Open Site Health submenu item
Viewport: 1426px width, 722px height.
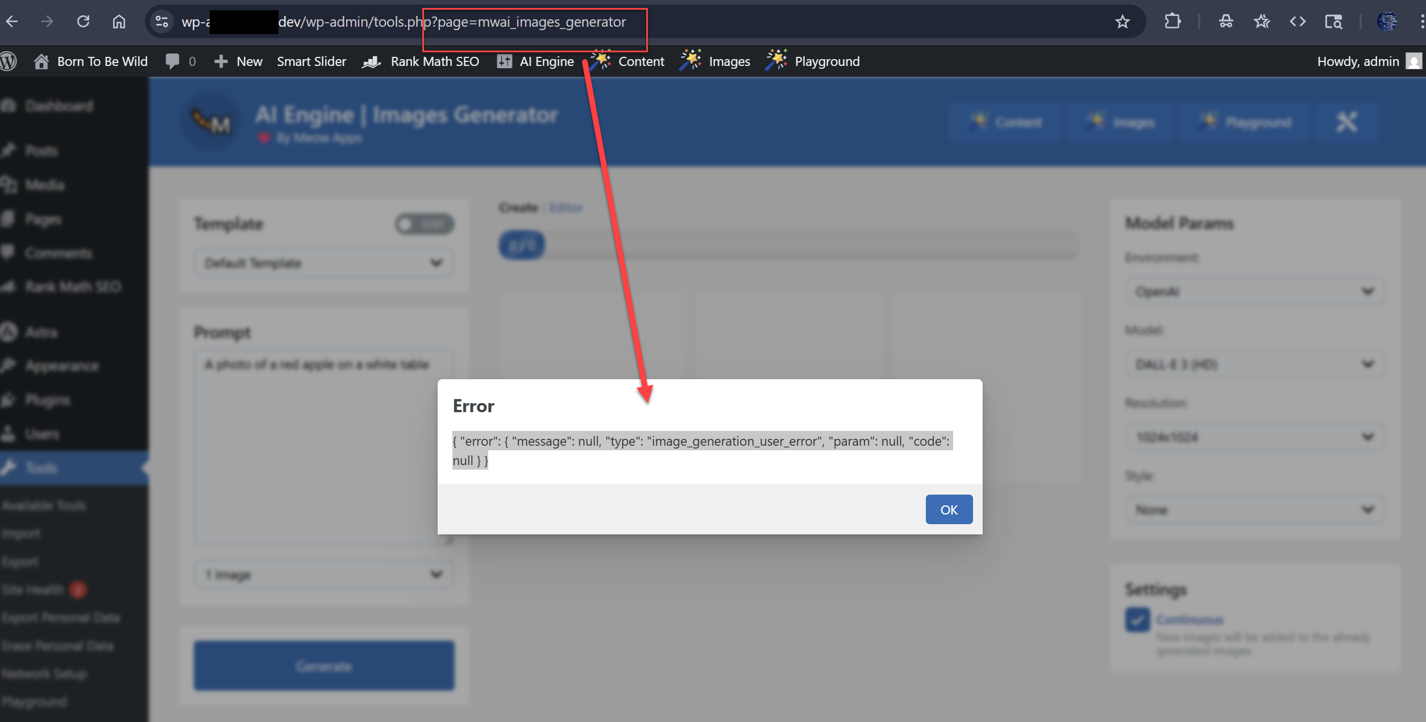coord(33,590)
